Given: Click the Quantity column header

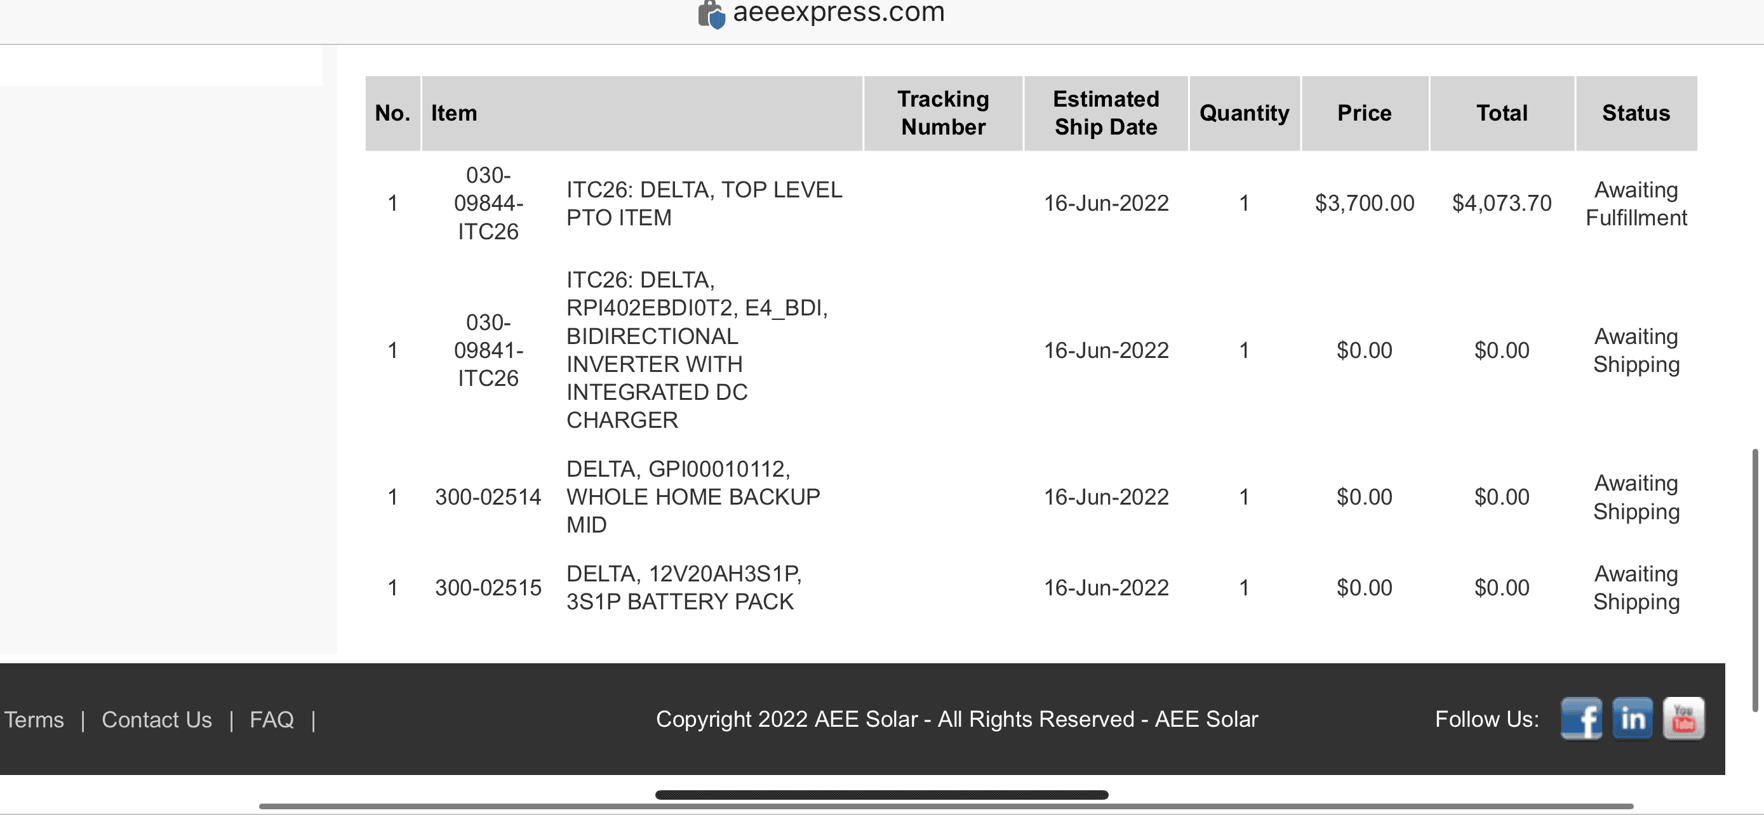Looking at the screenshot, I should pyautogui.click(x=1244, y=113).
